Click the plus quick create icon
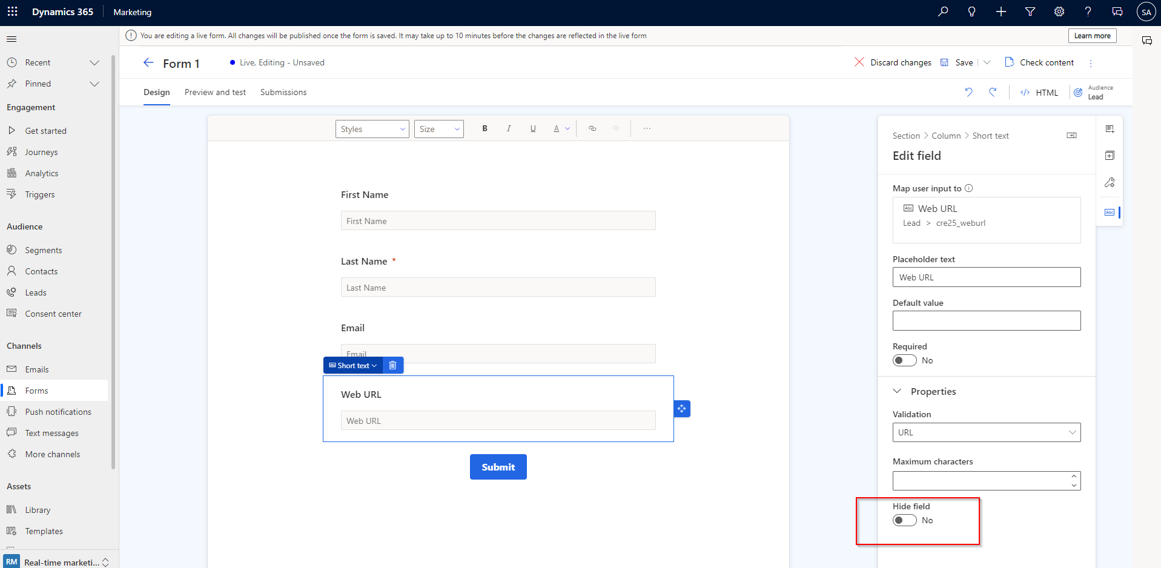This screenshot has width=1161, height=568. click(x=1001, y=12)
